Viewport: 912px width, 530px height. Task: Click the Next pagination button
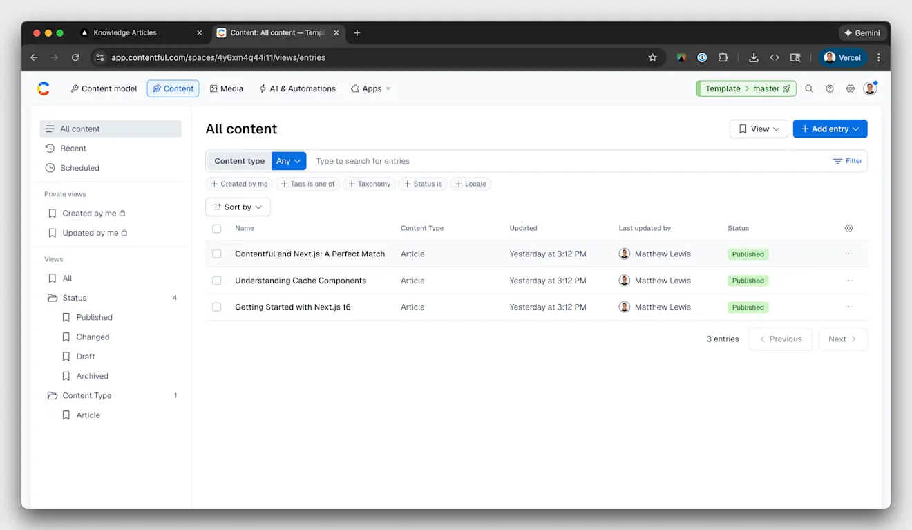(843, 339)
